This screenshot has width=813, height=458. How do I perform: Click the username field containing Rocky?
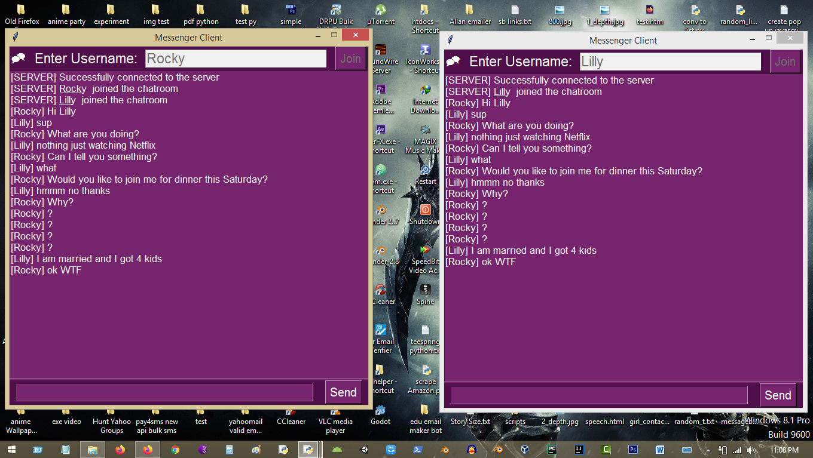(236, 59)
